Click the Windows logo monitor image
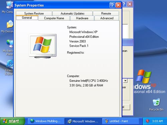Image resolution: width=167 pixels, height=125 pixels. click(x=43, y=46)
